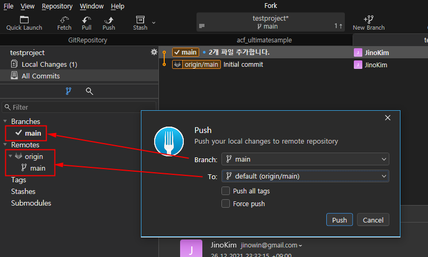Click Cancel in the Push dialog
This screenshot has width=428, height=257.
click(x=373, y=220)
